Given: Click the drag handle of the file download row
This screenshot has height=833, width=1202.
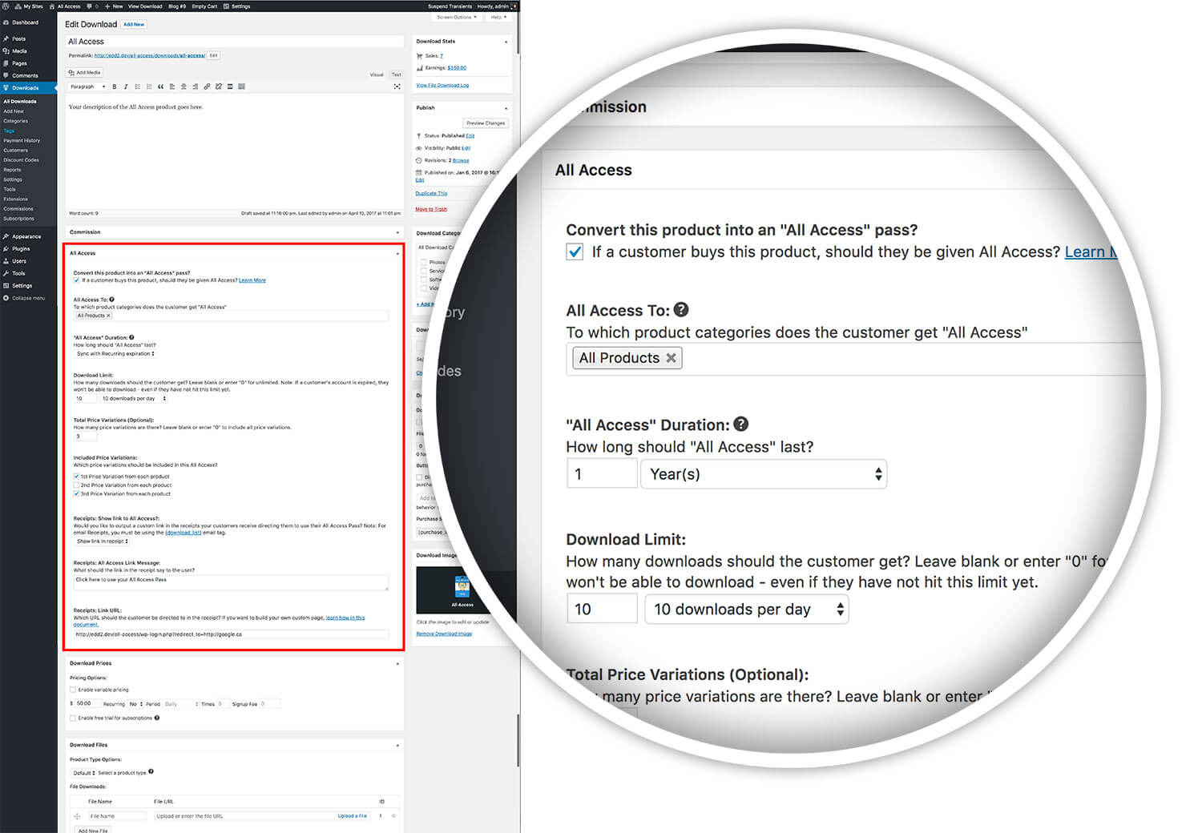Looking at the screenshot, I should coord(78,816).
